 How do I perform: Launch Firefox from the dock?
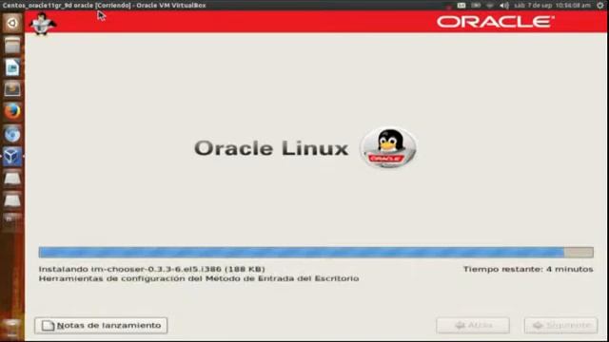pos(12,112)
